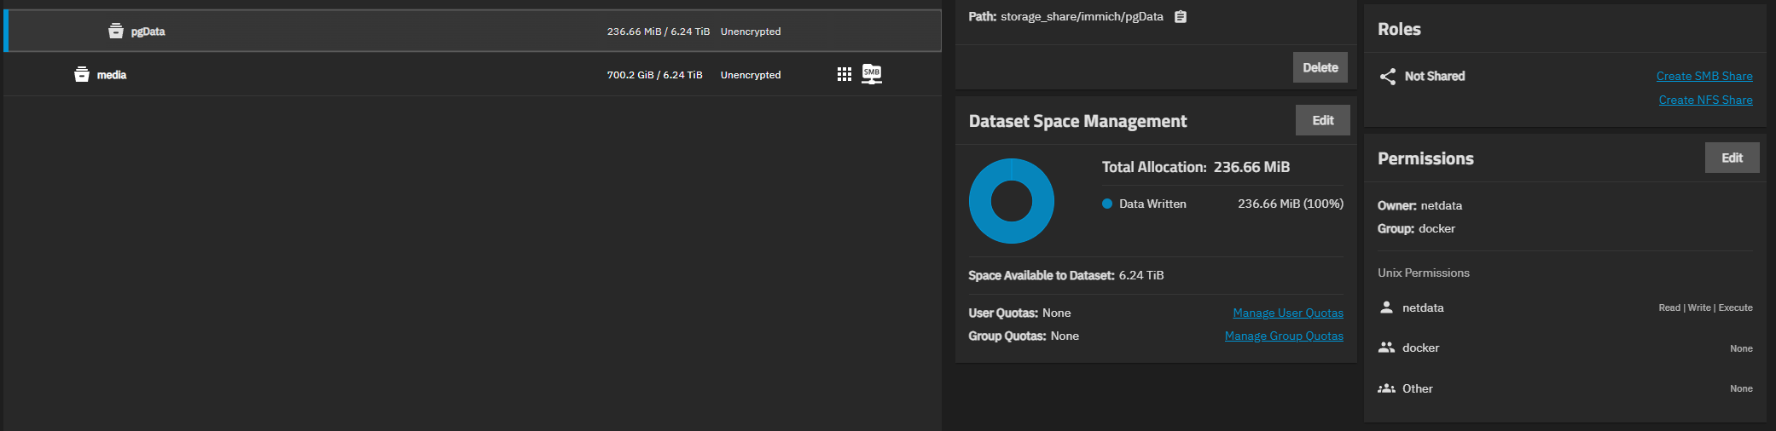Click the SMB share icon on media row

[871, 74]
